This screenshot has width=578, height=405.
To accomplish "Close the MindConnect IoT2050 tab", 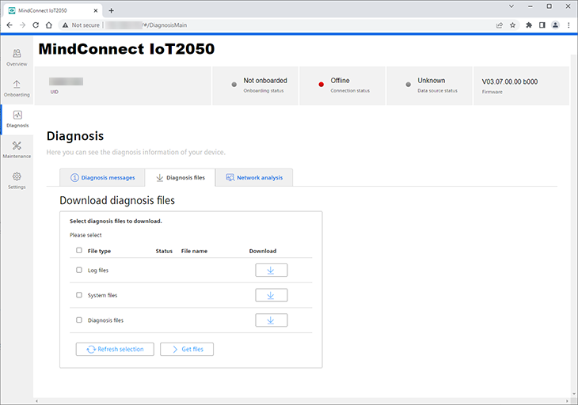I will click(96, 10).
